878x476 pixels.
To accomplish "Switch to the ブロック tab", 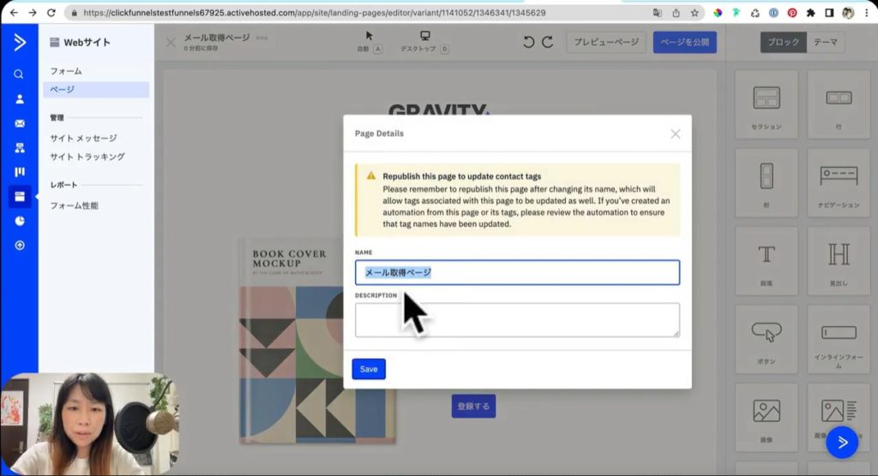I will click(783, 42).
